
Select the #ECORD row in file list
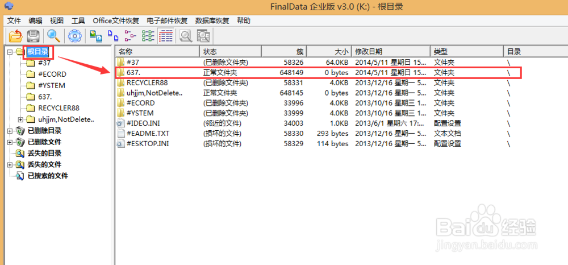(341, 103)
